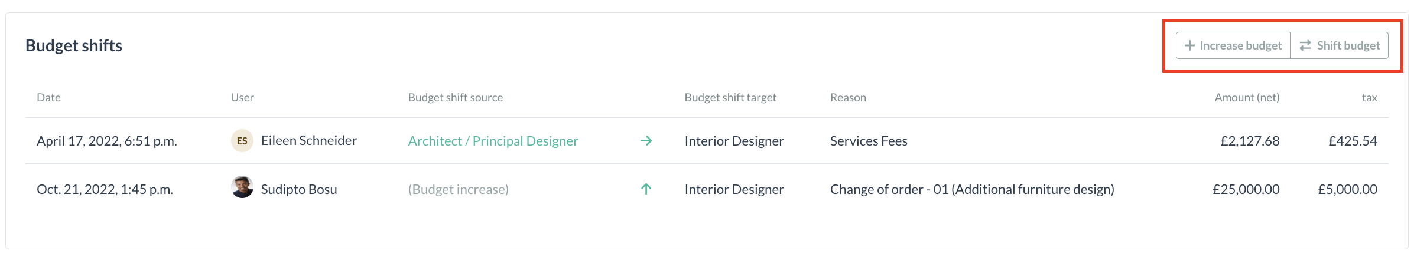1417x257 pixels.
Task: Select the Reason column header
Action: coord(848,98)
